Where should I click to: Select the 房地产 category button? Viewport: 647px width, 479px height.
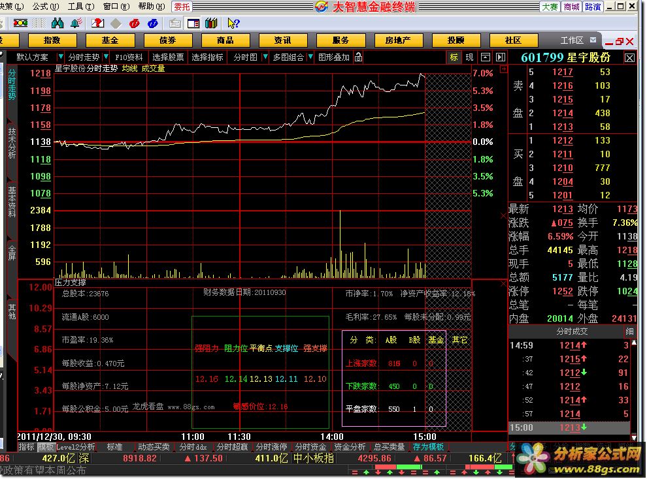tap(398, 40)
